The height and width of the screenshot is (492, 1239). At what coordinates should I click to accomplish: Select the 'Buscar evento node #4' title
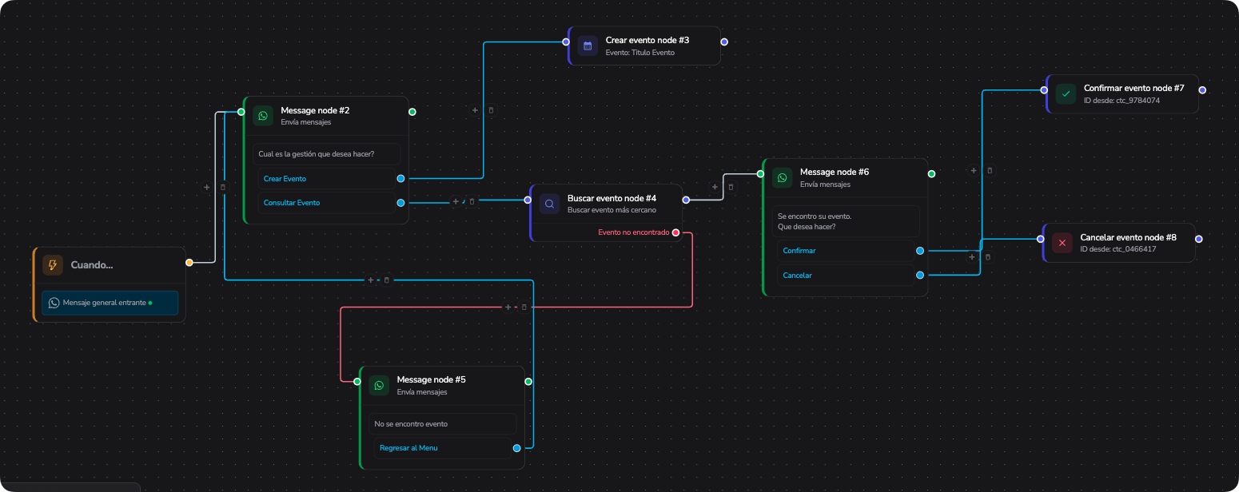click(x=612, y=198)
